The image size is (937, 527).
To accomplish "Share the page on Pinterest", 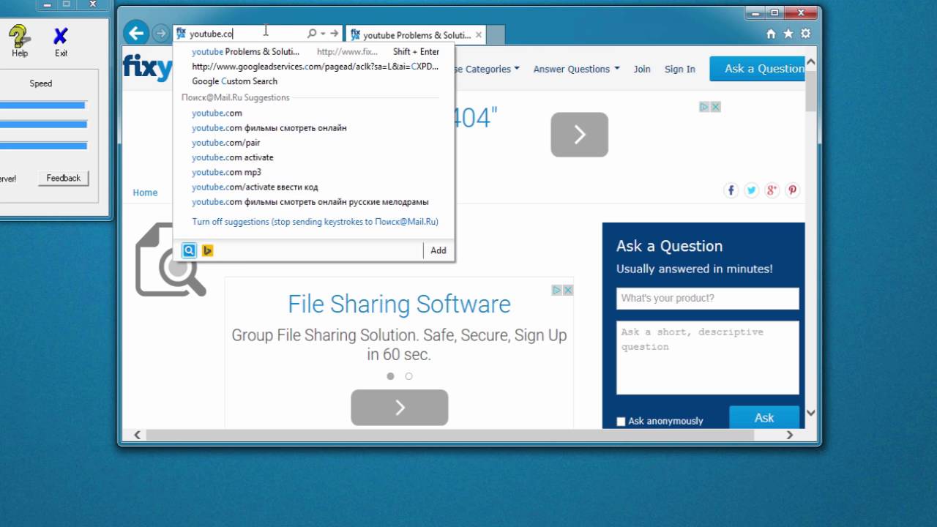I will pos(792,190).
